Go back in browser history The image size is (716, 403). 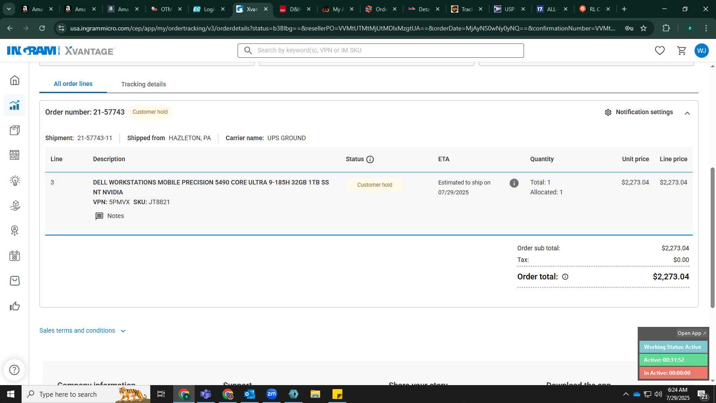click(10, 28)
